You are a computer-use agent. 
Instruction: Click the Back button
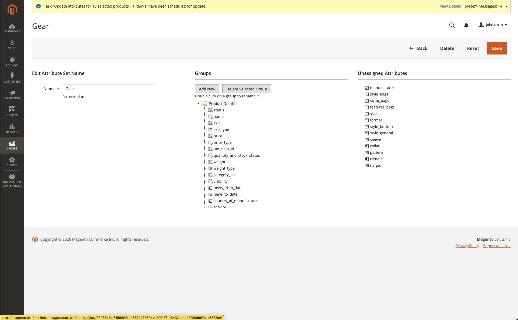pos(418,48)
